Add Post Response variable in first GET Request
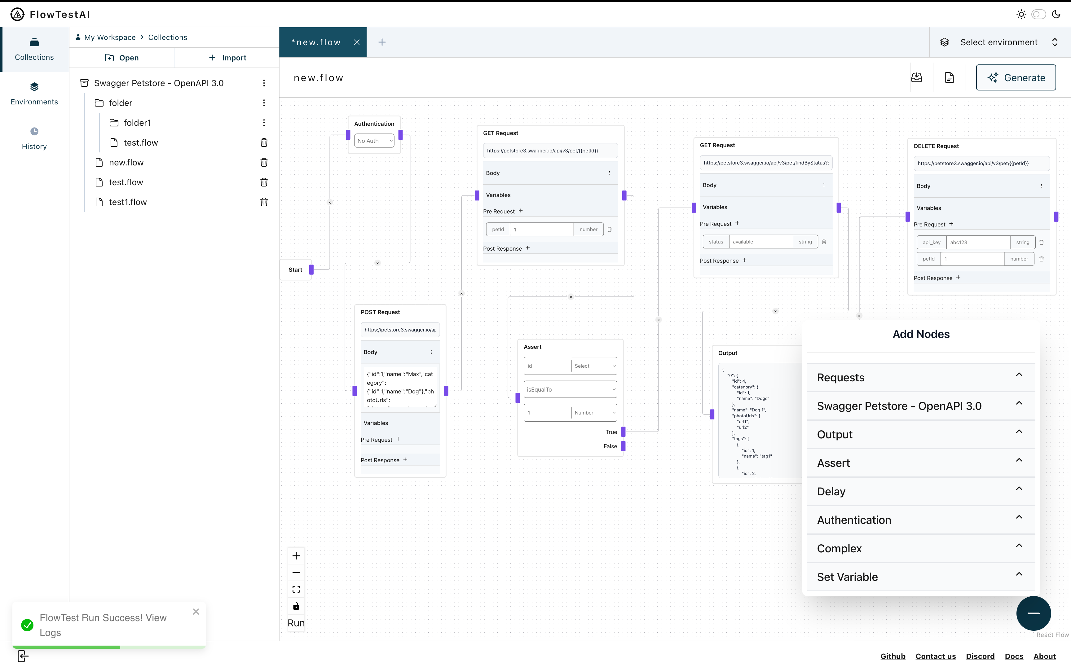Screen dimensions: 1071x671 click(528, 248)
